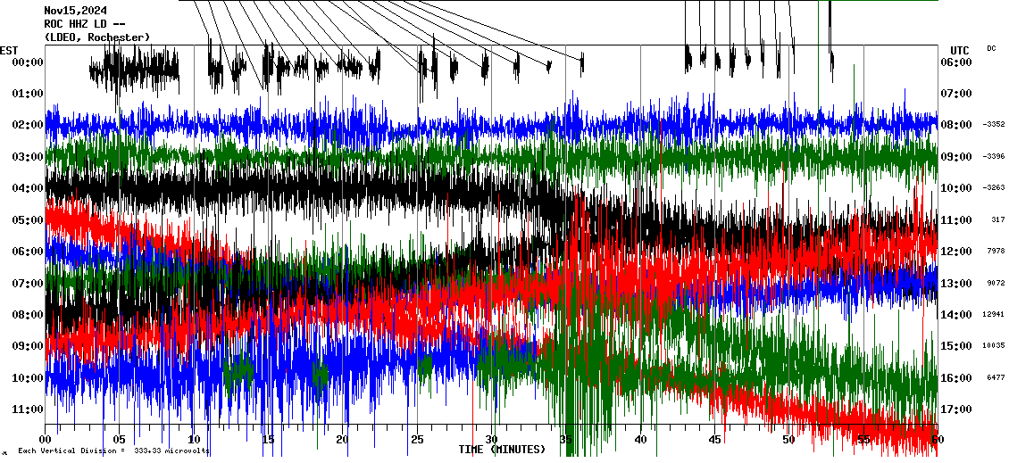This screenshot has height=463, width=1009.
Task: Click the 40 minute tick label
Action: click(x=640, y=440)
